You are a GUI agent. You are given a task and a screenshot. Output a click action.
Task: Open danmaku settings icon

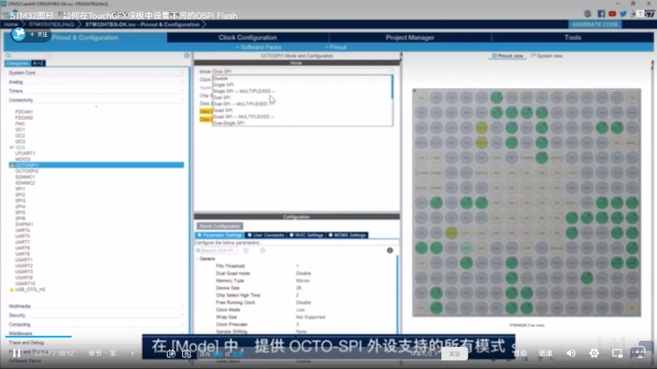click(187, 354)
